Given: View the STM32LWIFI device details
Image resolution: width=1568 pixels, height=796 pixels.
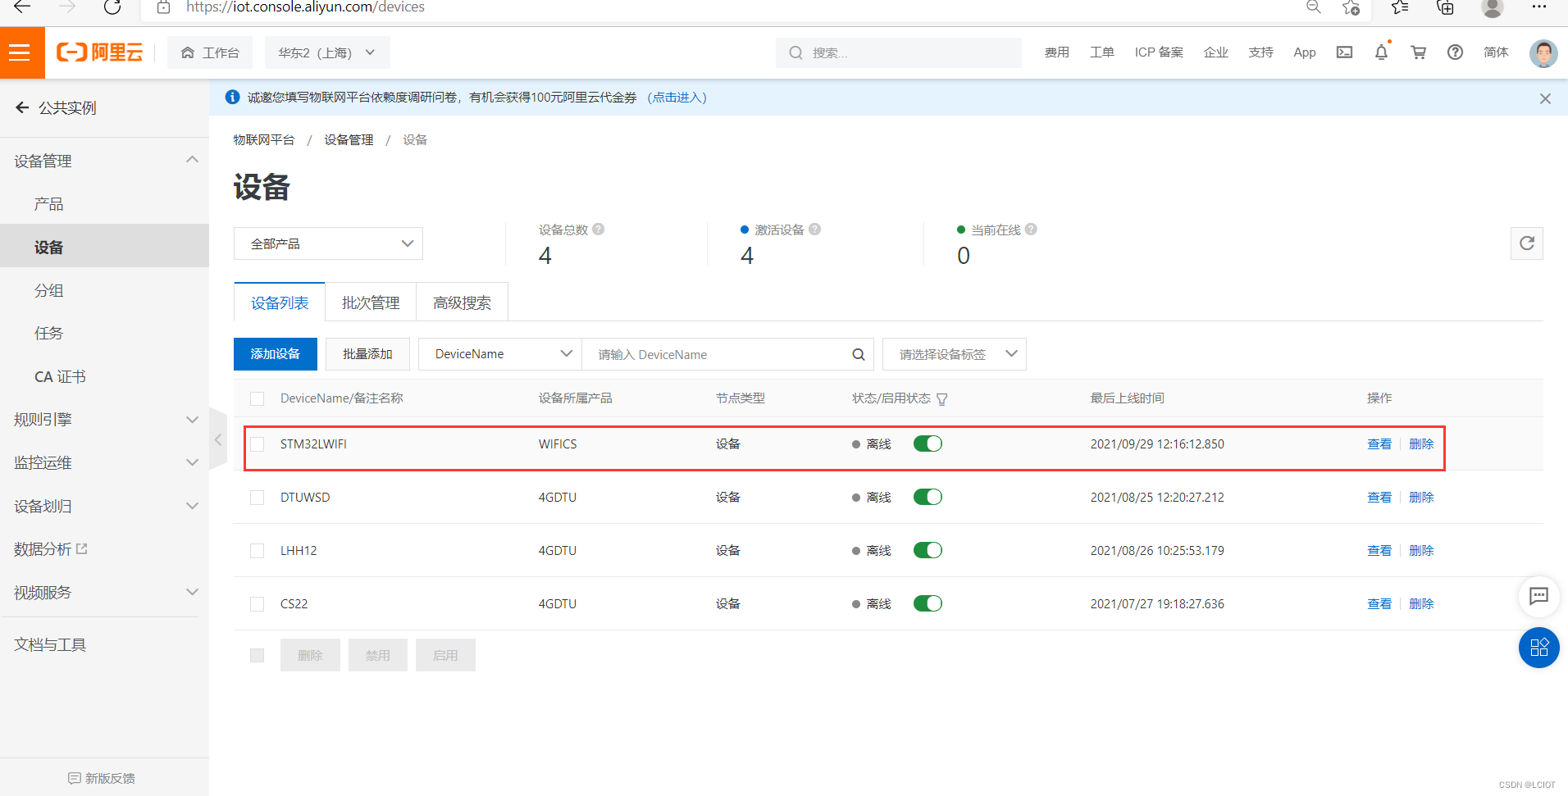Looking at the screenshot, I should click(1379, 444).
